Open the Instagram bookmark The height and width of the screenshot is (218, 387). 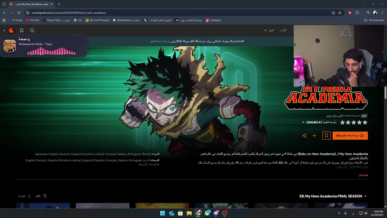click(x=213, y=20)
